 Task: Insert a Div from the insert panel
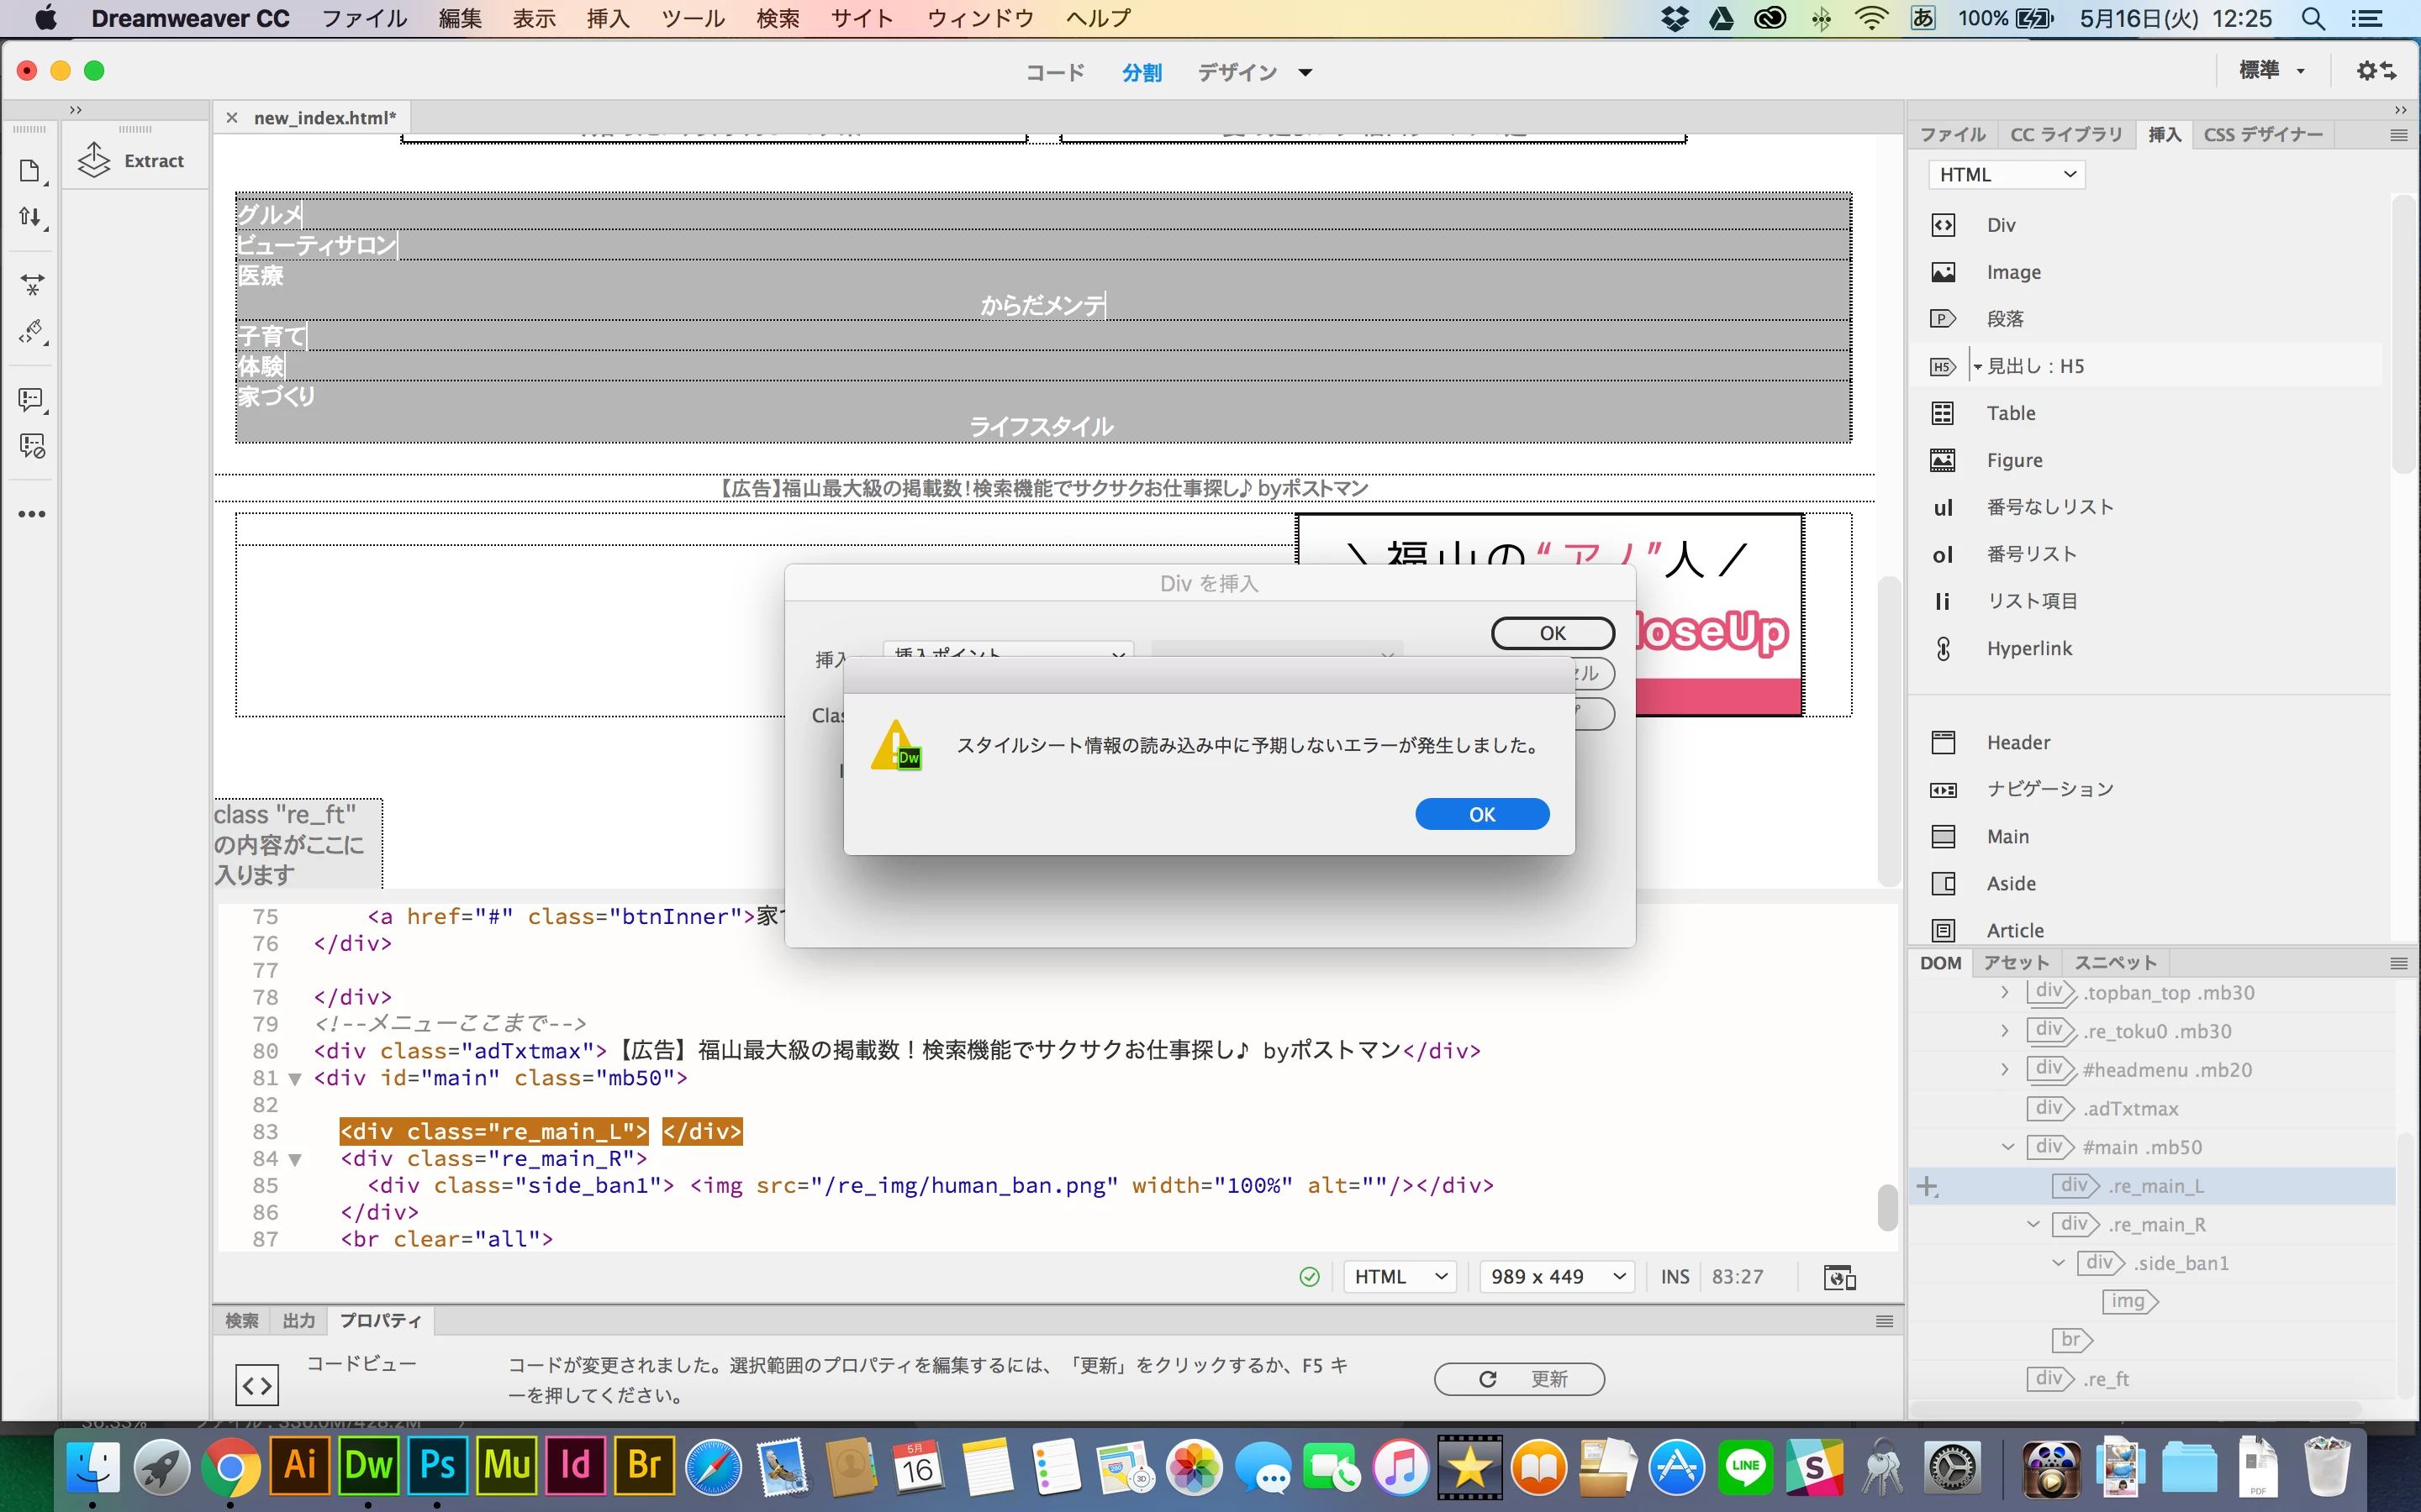[x=1943, y=225]
